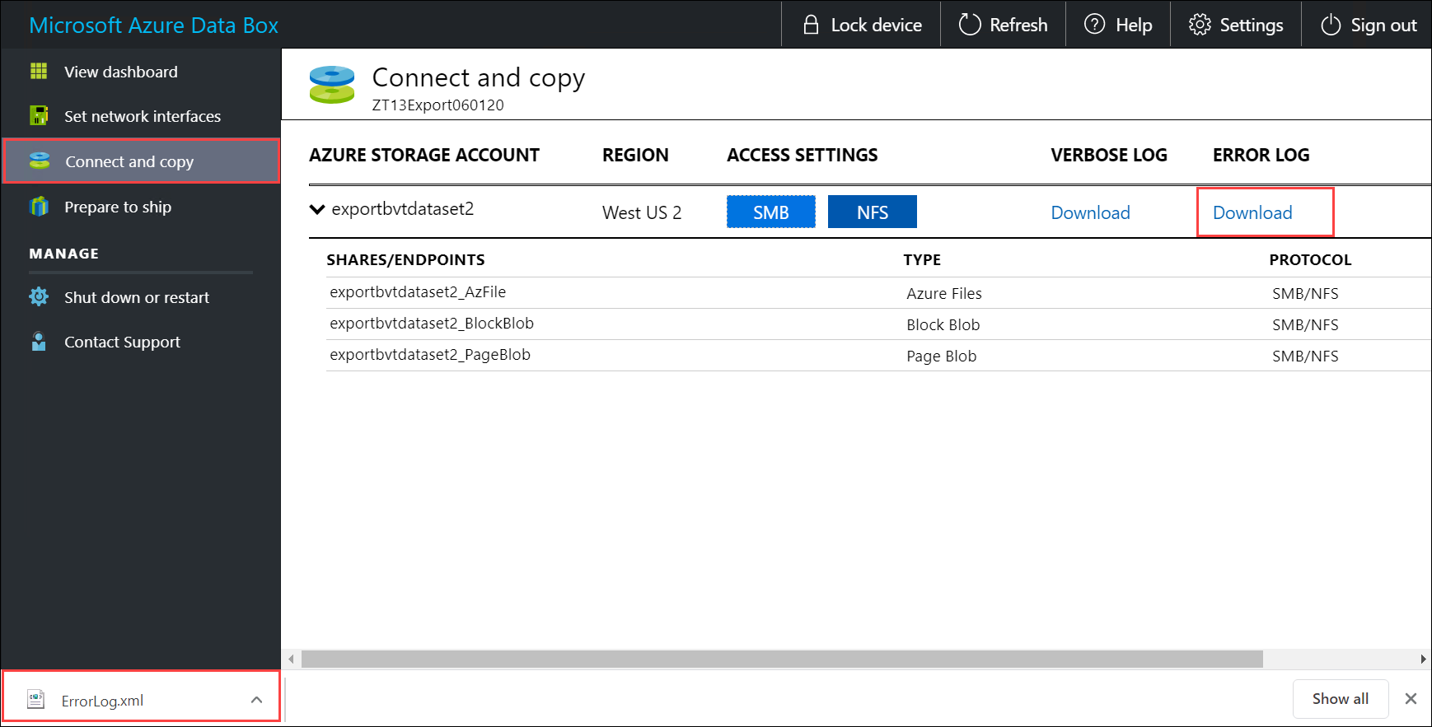The image size is (1432, 727).
Task: Click the Prepare to ship box icon
Action: pos(39,207)
